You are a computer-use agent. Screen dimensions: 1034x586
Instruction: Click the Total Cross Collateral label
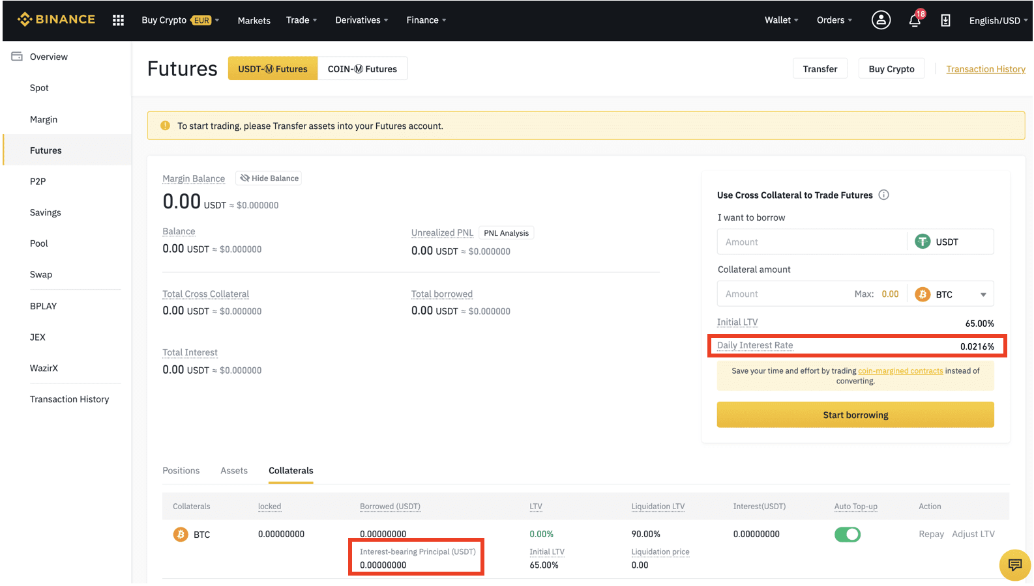[205, 294]
